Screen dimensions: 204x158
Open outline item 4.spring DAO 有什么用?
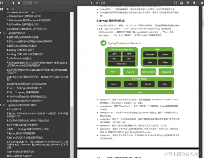point(20,50)
